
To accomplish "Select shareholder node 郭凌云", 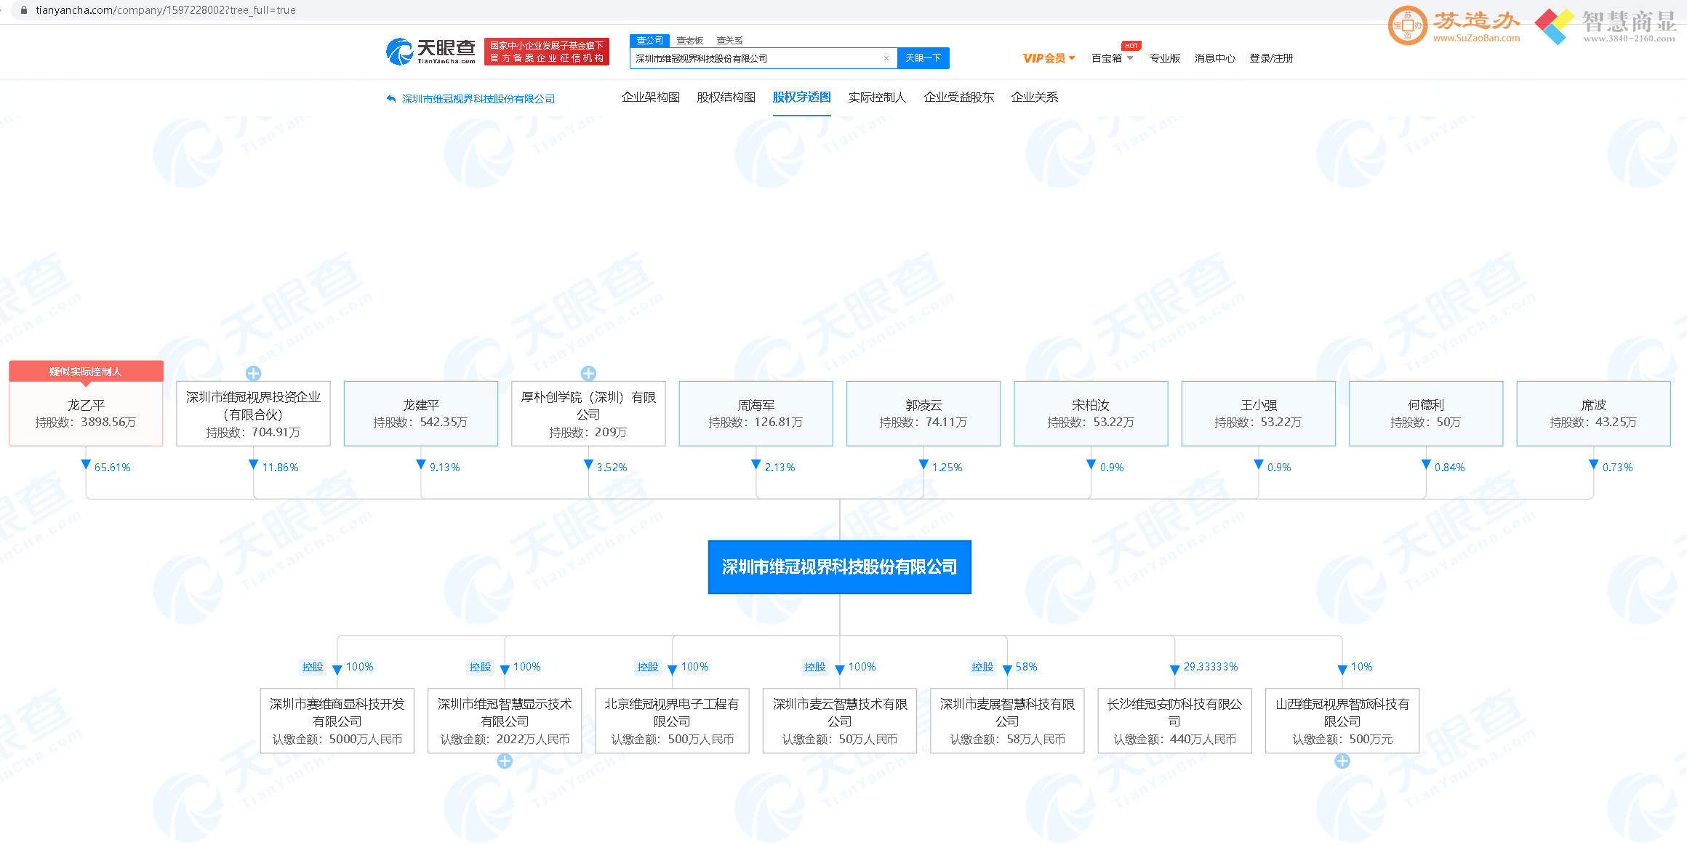I will (x=923, y=413).
